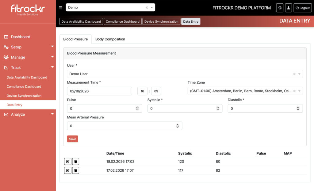Delete the 17.02.2026 17:07 measurement row
Image resolution: width=314 pixels, height=191 pixels.
(76, 170)
